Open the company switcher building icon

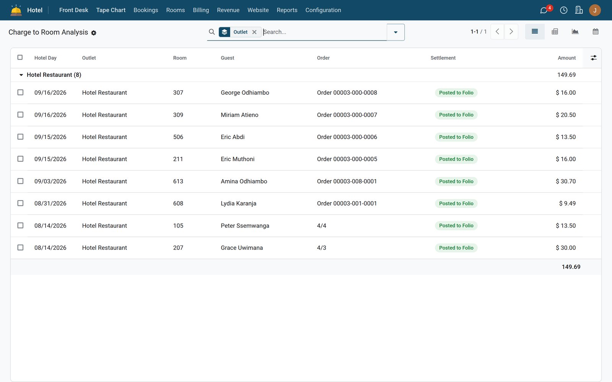(x=579, y=10)
